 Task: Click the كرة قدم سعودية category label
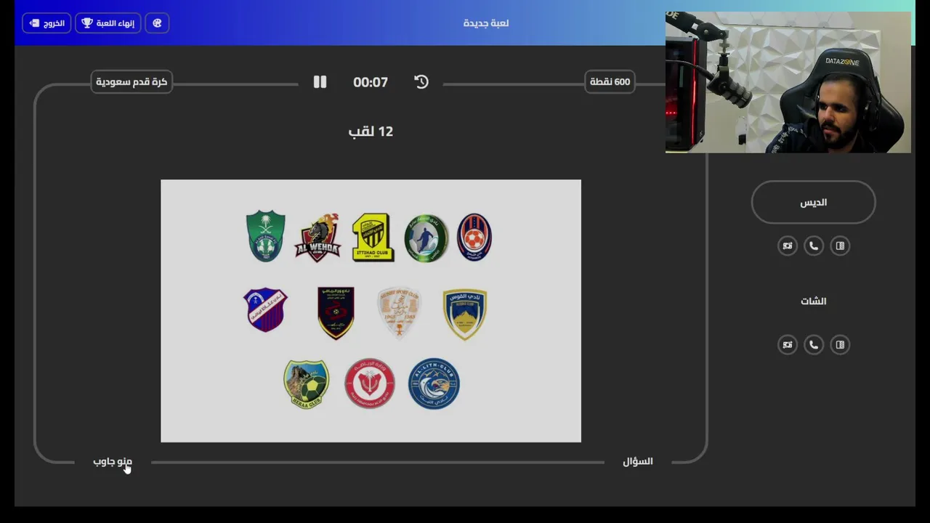coord(132,82)
